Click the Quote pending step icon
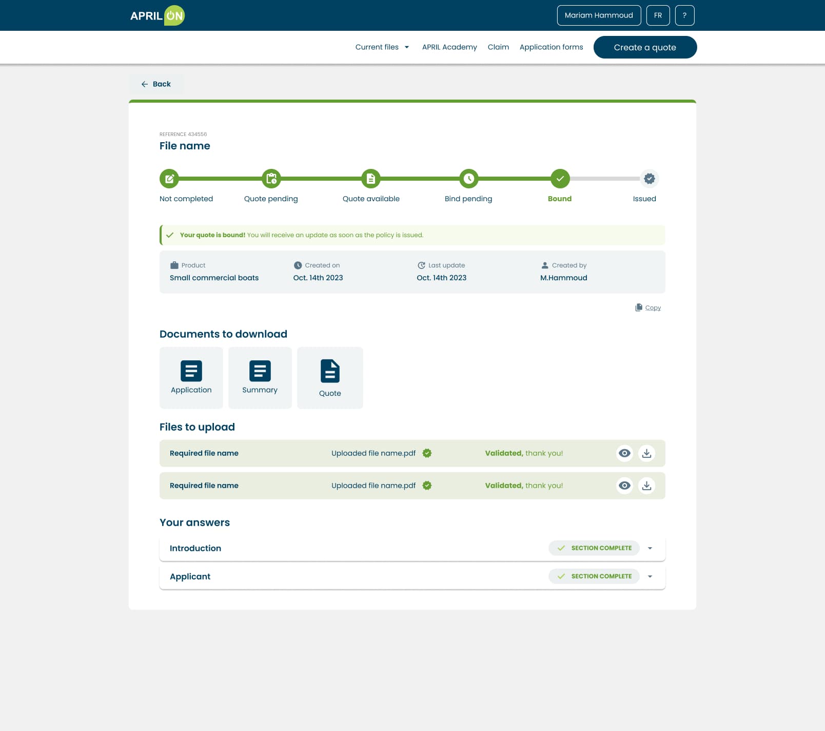This screenshot has height=731, width=825. pos(271,179)
